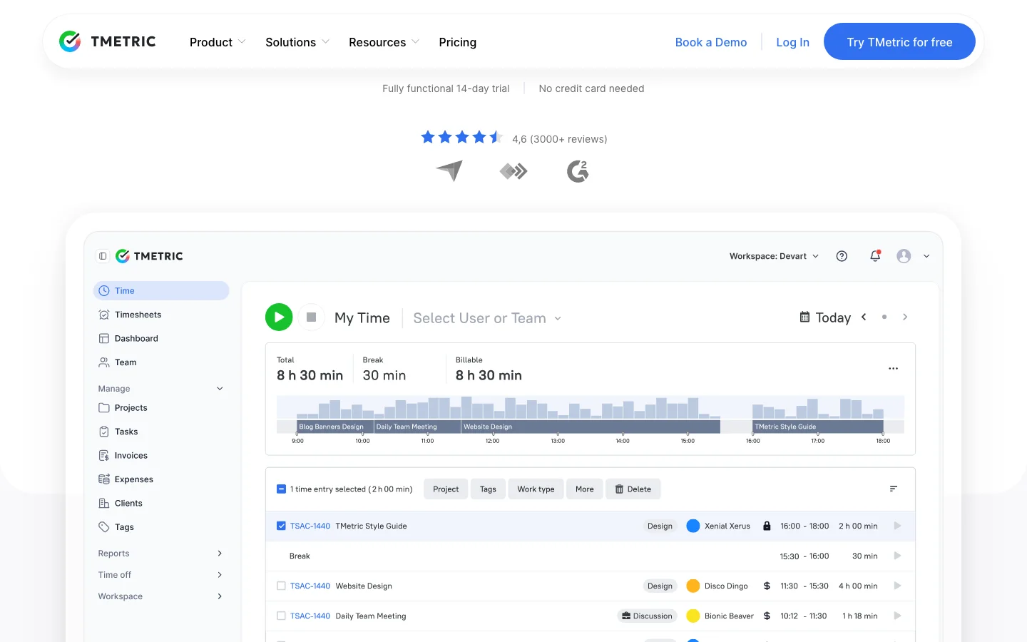Screen dimensions: 1027x642
Task: Open the help question mark icon
Action: pos(842,256)
